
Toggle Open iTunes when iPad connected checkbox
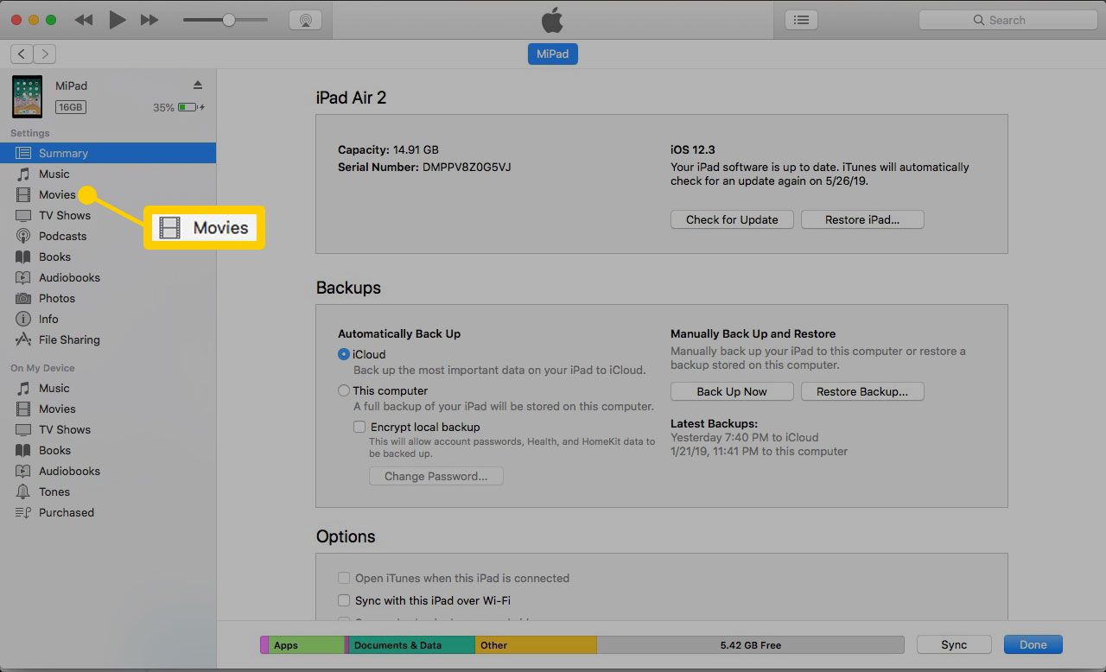(344, 578)
